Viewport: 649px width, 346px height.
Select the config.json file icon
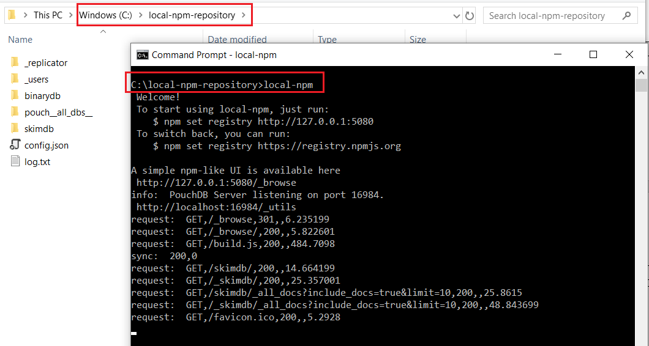(15, 145)
